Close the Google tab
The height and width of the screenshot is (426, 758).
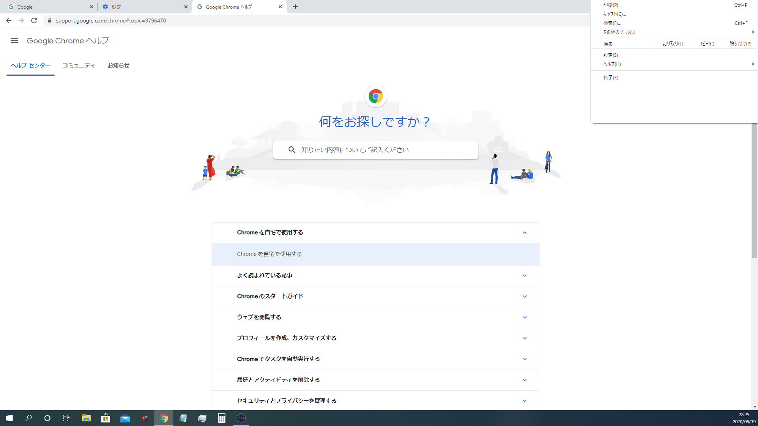pyautogui.click(x=92, y=7)
